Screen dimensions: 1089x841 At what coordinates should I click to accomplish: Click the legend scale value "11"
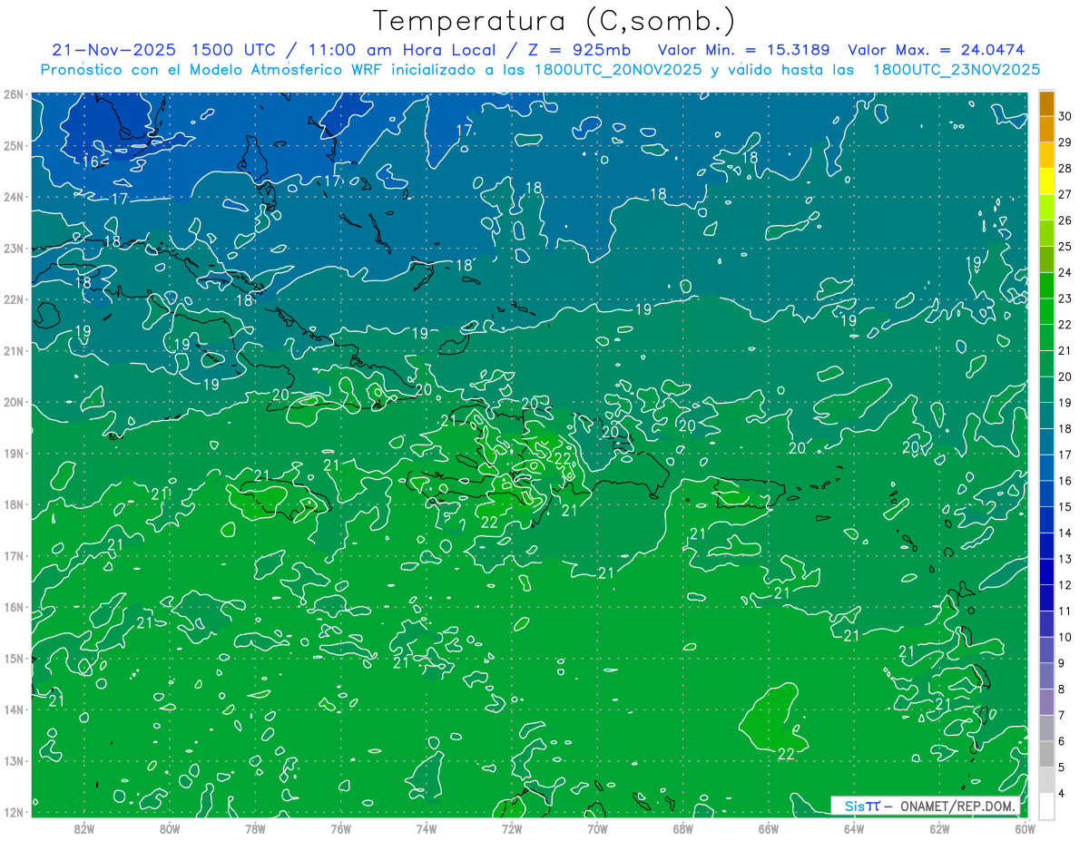click(x=1064, y=611)
